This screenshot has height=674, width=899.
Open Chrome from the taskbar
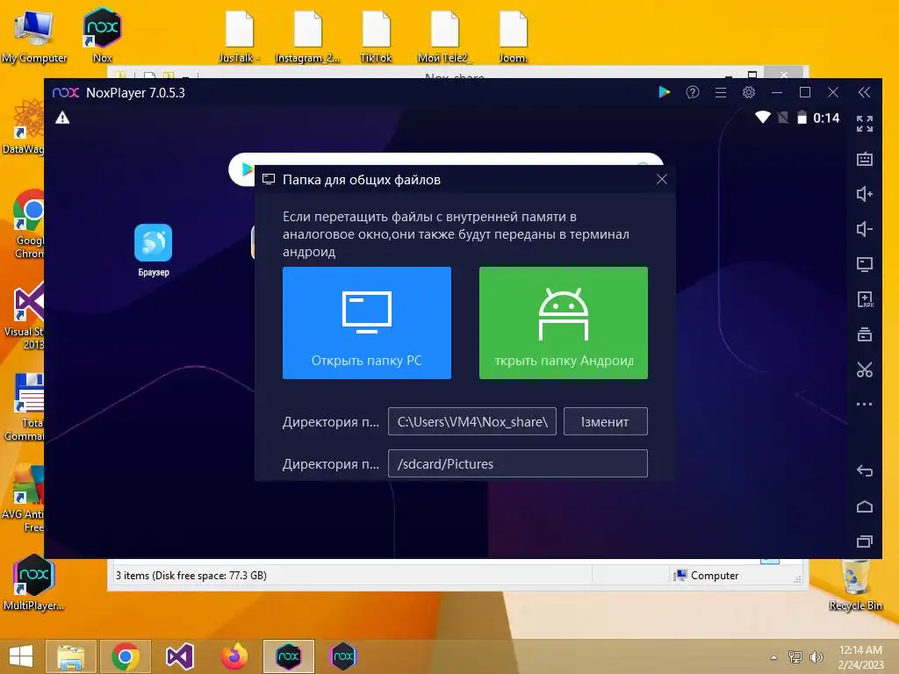click(126, 656)
